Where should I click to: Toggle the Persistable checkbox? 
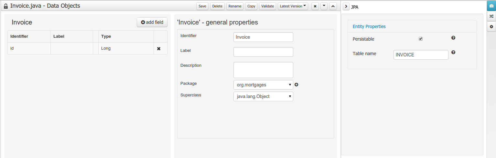tap(421, 39)
